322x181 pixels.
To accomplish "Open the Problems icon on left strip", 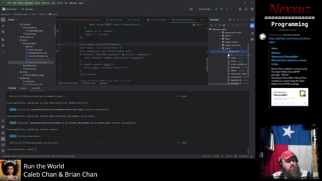I will tap(3, 145).
